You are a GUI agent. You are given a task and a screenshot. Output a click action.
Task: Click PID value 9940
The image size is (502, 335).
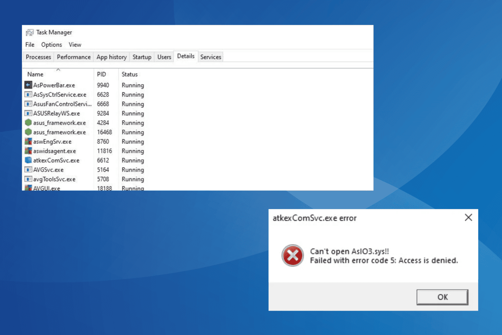click(x=103, y=85)
